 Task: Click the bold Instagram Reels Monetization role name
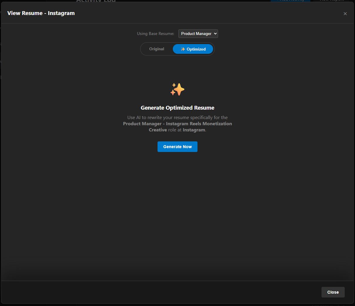[199, 124]
